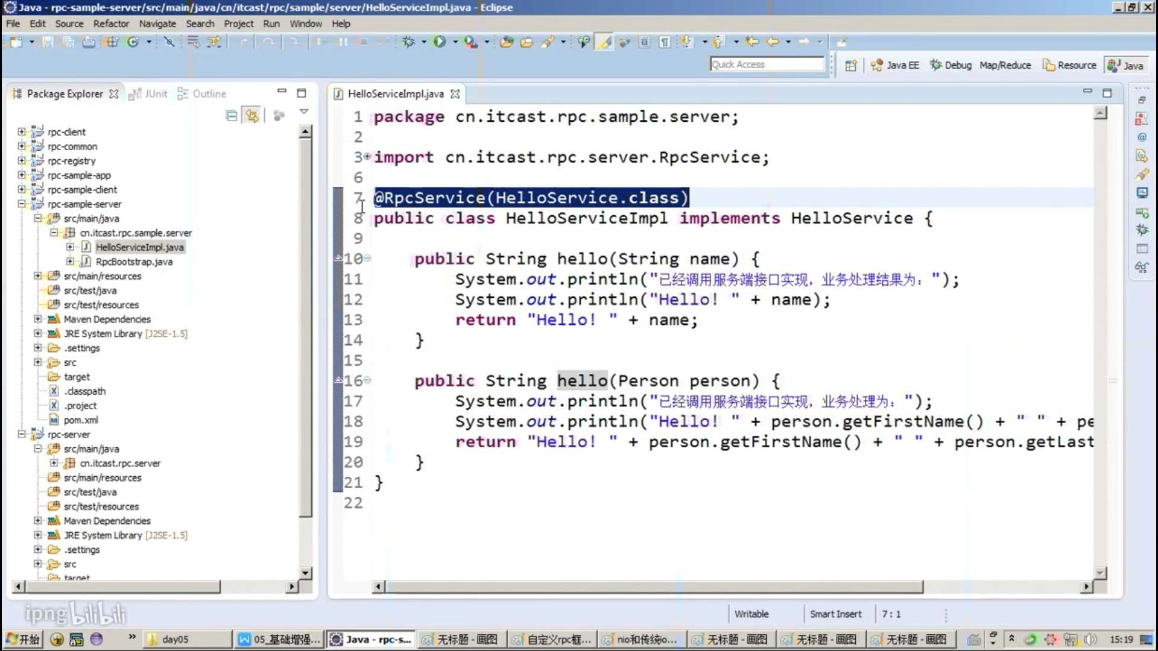Toggle Link with Editor in Package Explorer

click(x=252, y=116)
